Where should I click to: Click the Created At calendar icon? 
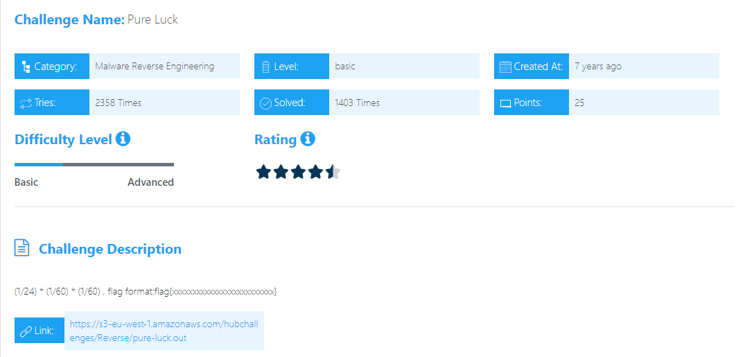coord(505,67)
